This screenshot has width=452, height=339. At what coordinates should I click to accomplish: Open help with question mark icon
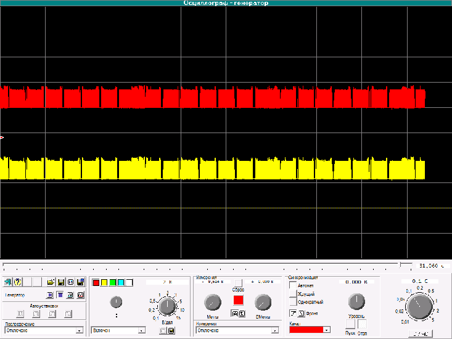pyautogui.click(x=18, y=282)
